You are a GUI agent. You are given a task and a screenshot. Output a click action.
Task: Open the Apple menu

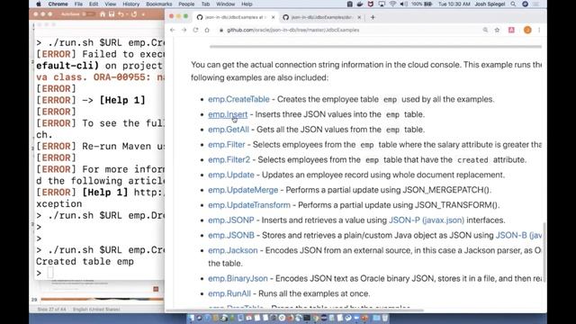(39, 4)
